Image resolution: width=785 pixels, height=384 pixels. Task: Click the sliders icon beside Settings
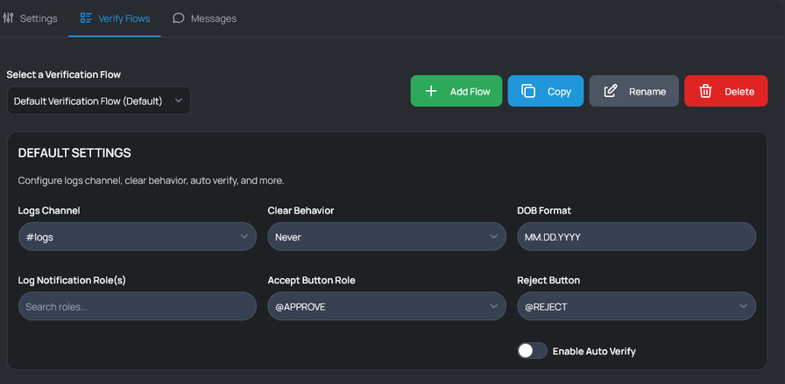point(8,18)
